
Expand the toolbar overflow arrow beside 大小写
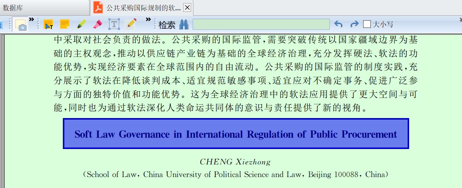460,19
